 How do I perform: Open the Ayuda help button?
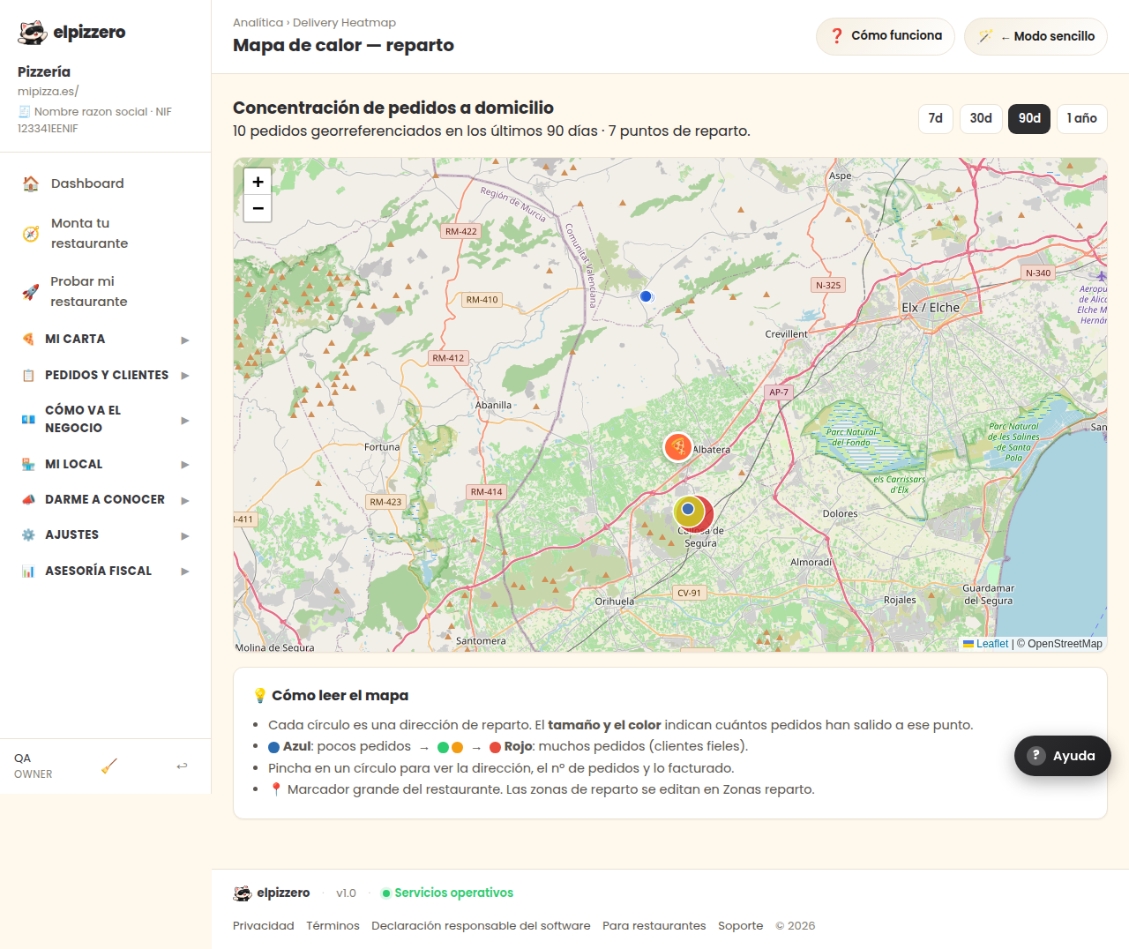pyautogui.click(x=1063, y=756)
